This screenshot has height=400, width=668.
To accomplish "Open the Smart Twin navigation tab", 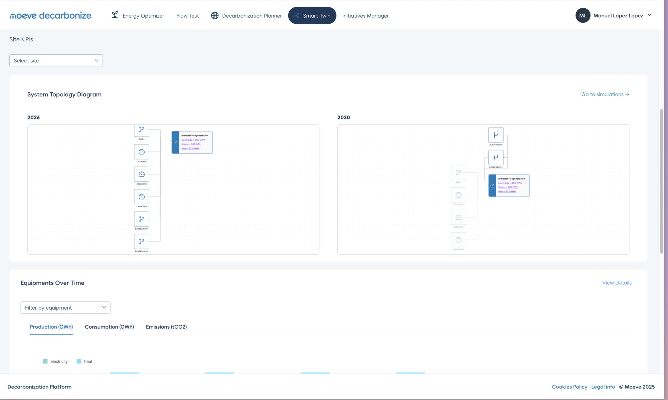I will 312,16.
